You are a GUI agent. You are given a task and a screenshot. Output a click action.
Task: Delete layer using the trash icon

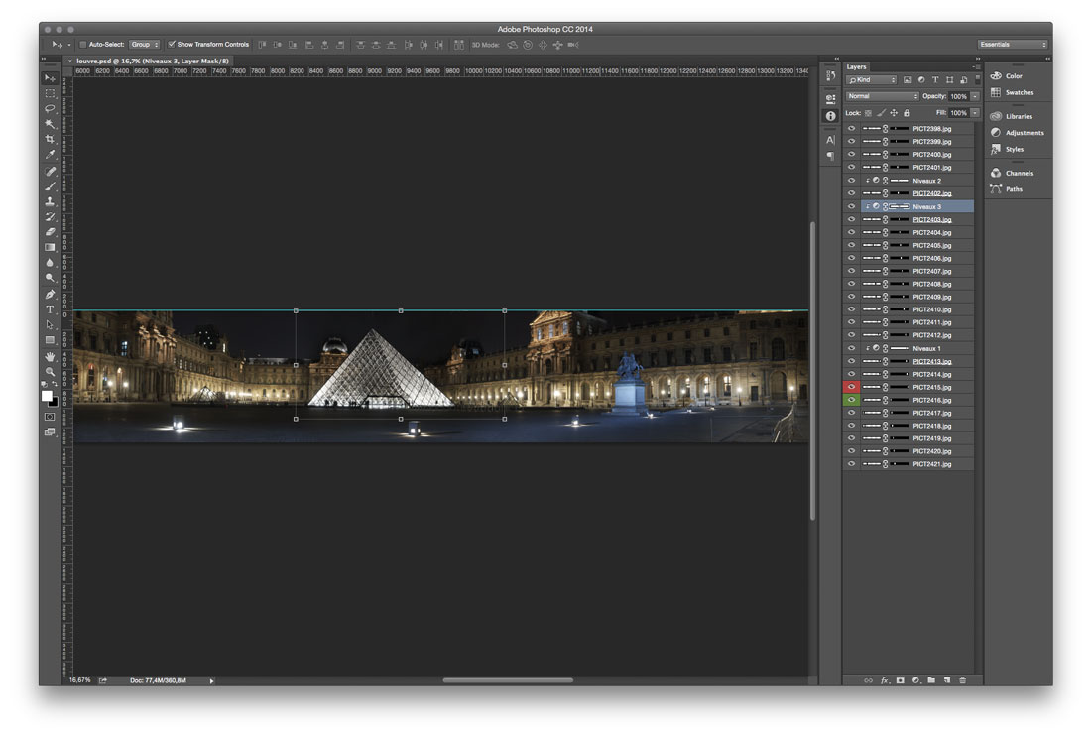pyautogui.click(x=963, y=680)
